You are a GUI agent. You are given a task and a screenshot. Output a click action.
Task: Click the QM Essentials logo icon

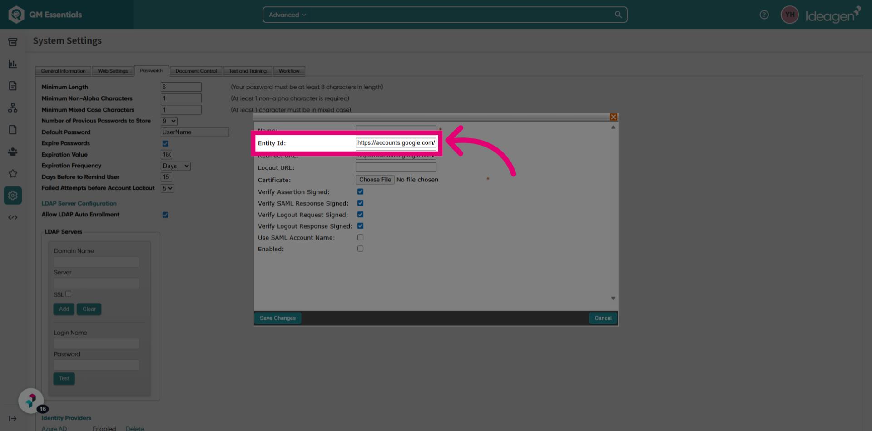pos(16,15)
